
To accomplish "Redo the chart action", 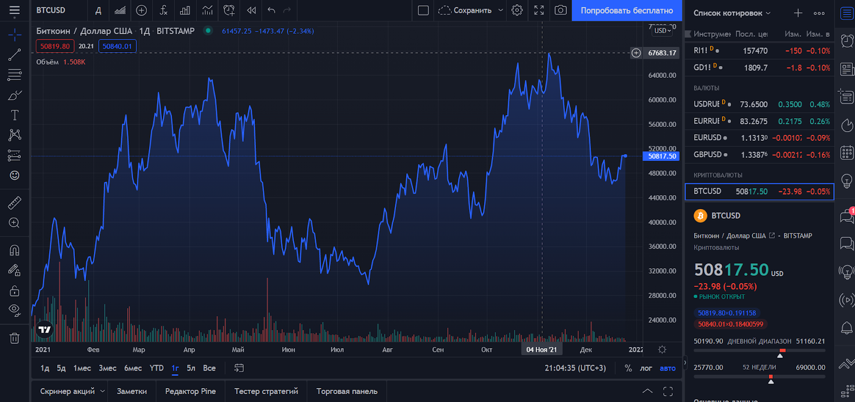I will (x=287, y=10).
